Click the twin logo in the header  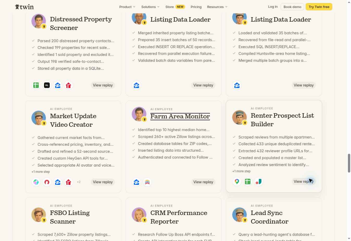pos(24,7)
